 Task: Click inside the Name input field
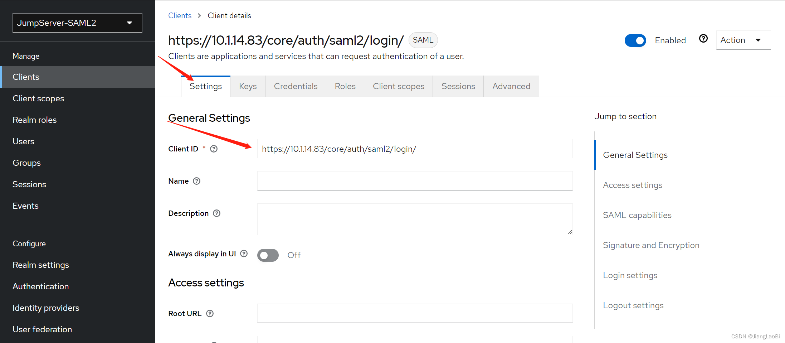pyautogui.click(x=414, y=181)
